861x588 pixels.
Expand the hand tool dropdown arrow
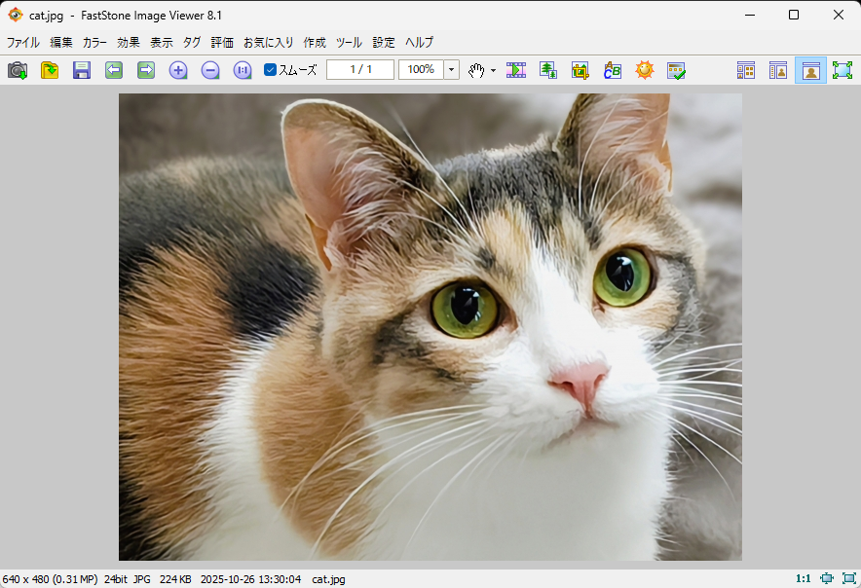(493, 70)
